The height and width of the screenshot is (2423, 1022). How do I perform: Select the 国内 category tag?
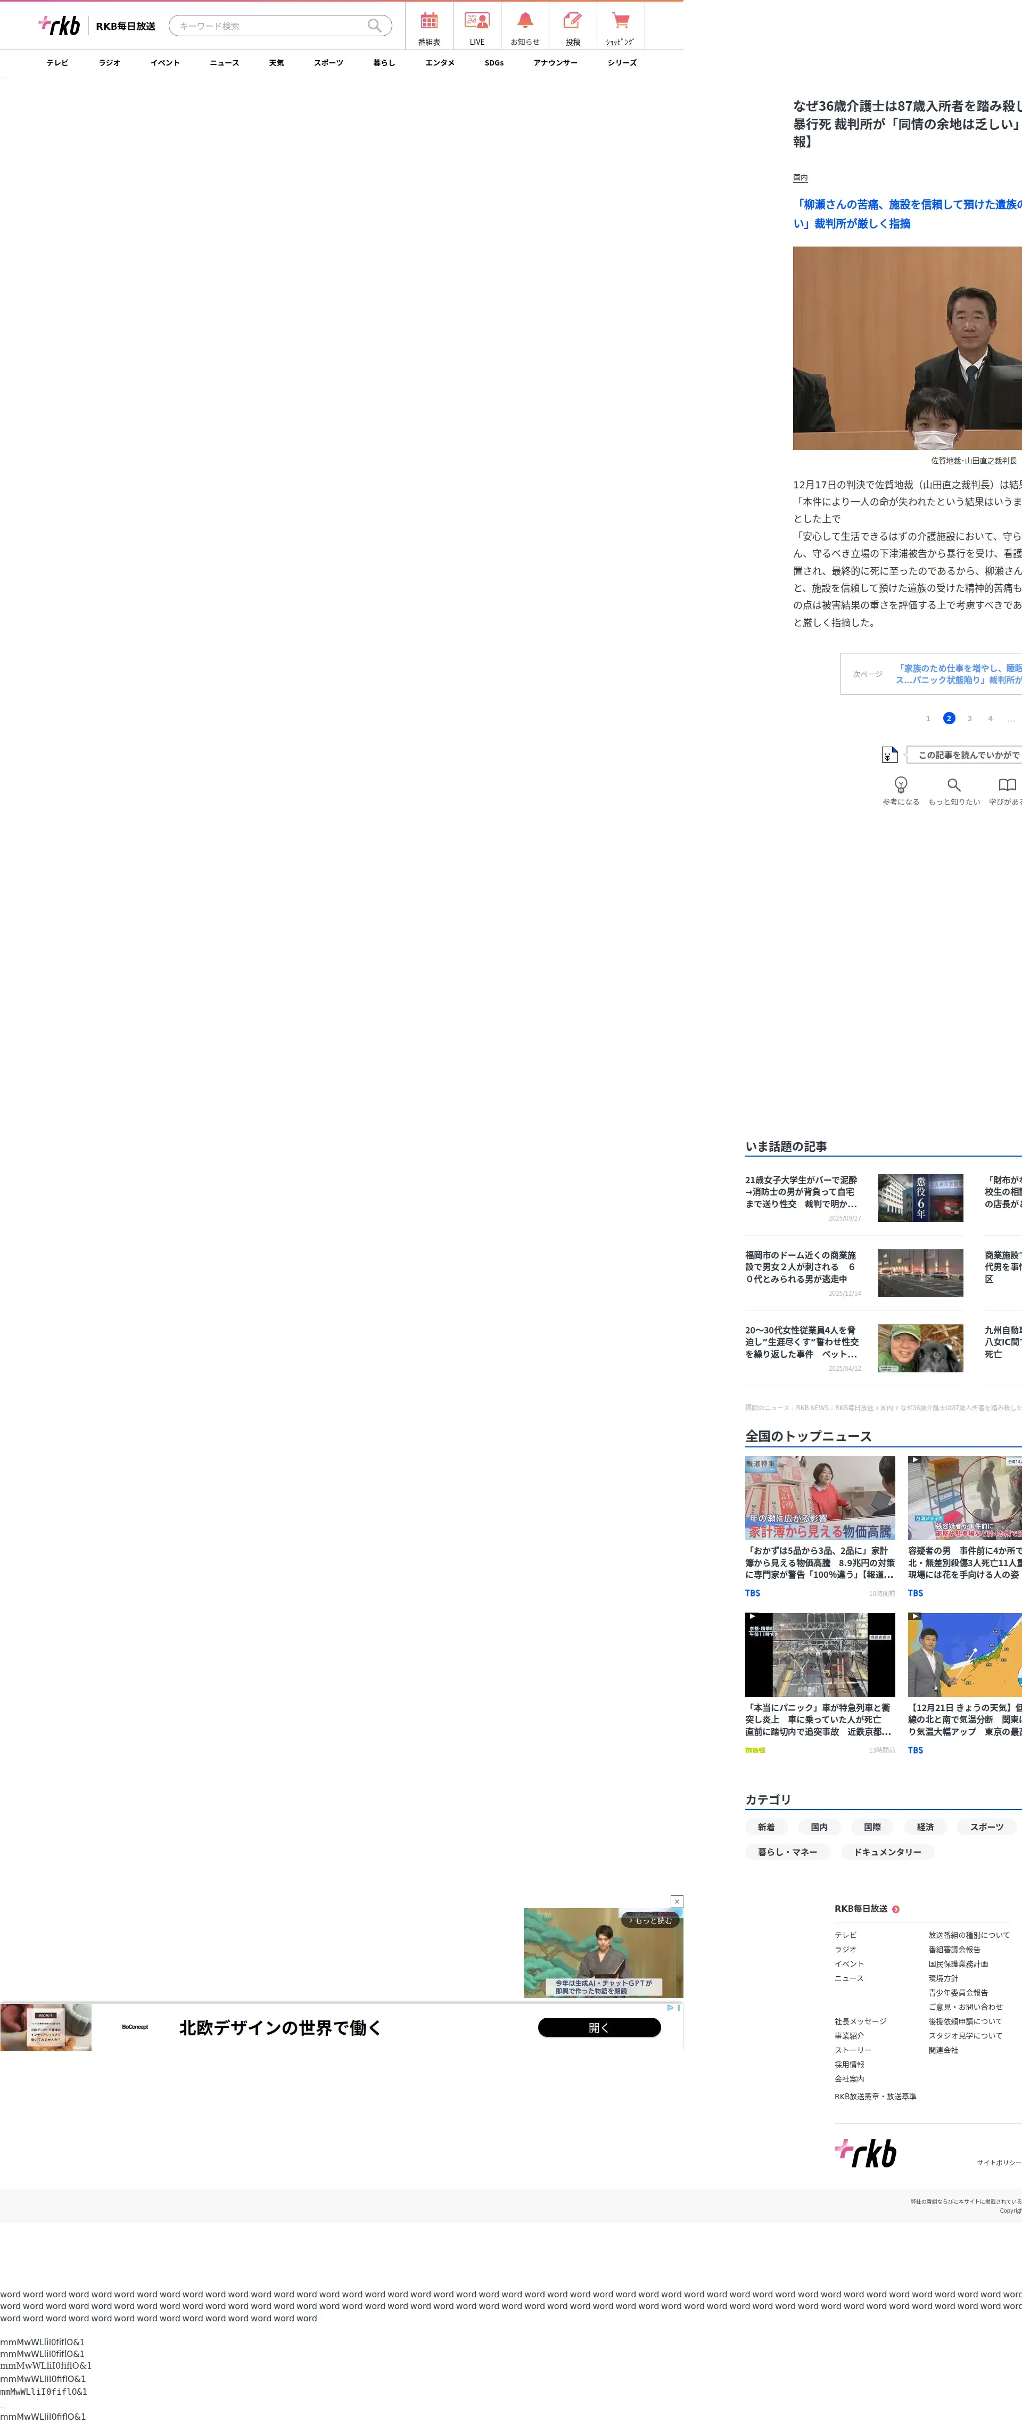(819, 1827)
